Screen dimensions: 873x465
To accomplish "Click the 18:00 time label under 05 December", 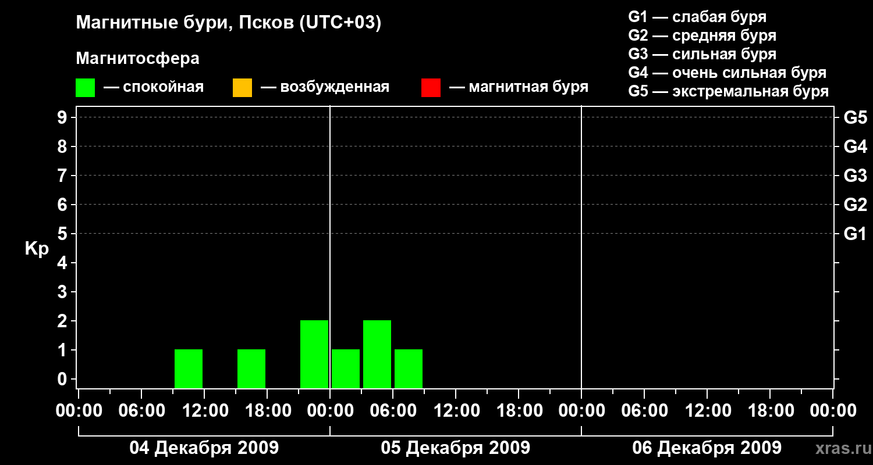I will point(519,411).
